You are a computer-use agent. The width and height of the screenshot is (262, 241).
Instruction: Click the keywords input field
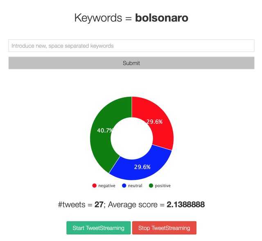131,45
